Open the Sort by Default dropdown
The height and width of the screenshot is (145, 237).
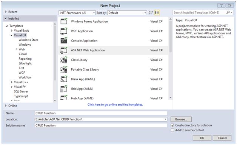click(x=127, y=13)
